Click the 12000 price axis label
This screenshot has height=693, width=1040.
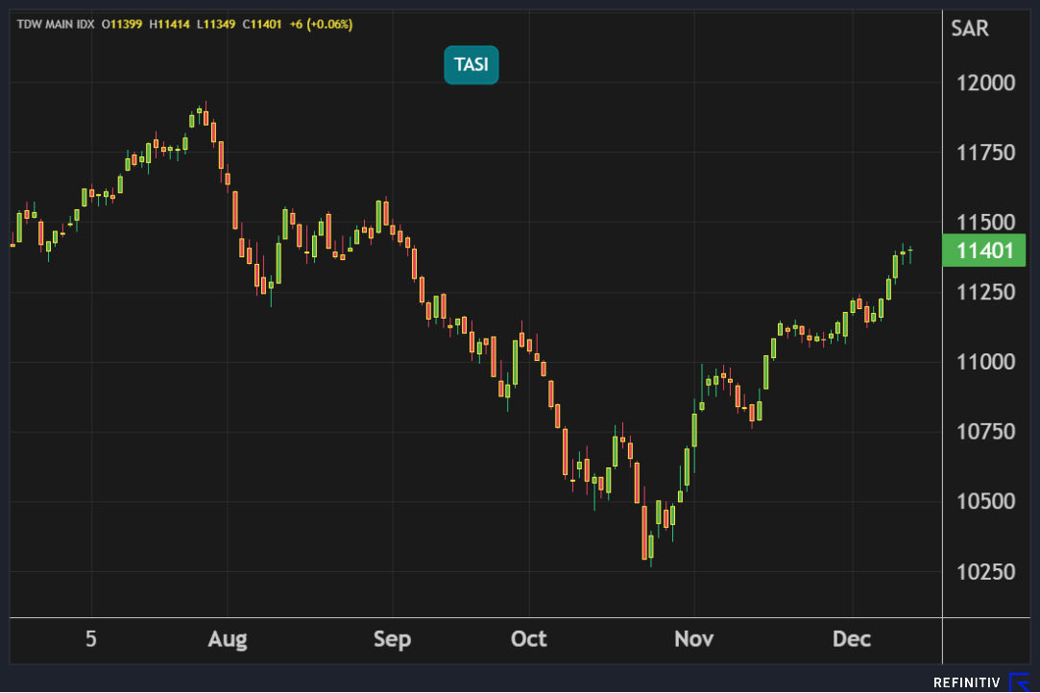click(985, 83)
